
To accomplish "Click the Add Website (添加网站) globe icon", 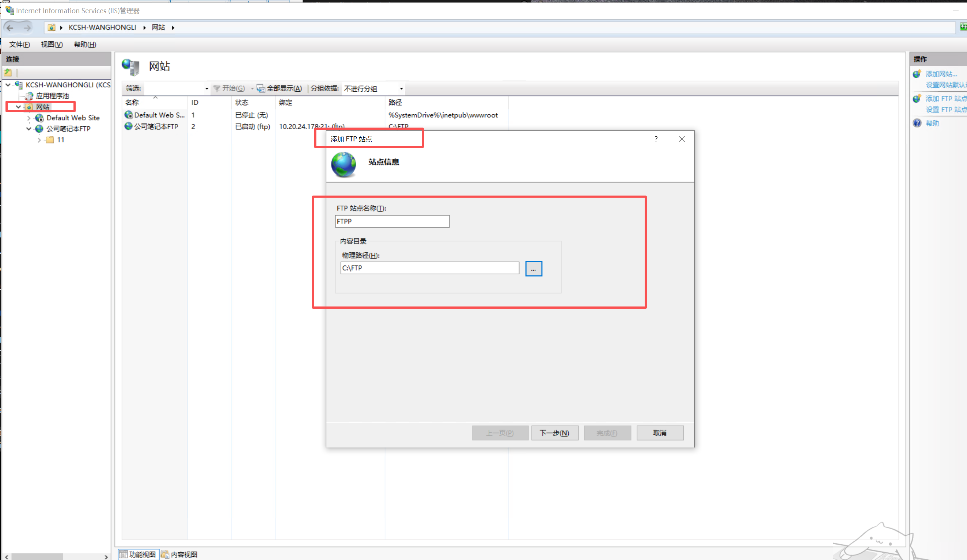I will [x=917, y=74].
